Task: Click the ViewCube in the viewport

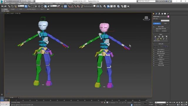Action: 146,18
